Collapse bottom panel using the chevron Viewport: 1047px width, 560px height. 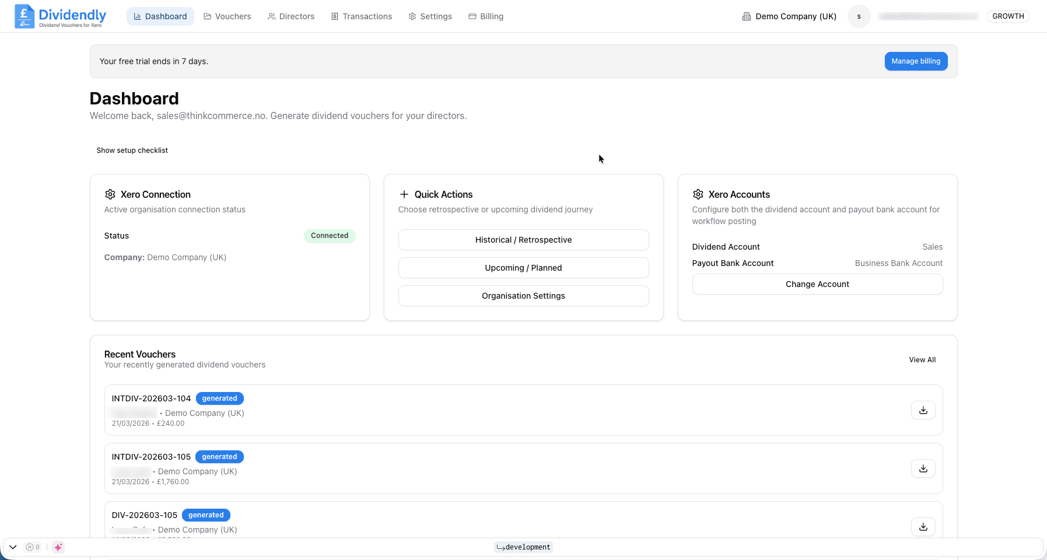click(13, 547)
